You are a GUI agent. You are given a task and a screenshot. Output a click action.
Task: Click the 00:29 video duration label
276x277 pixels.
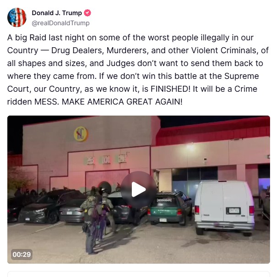pos(22,255)
